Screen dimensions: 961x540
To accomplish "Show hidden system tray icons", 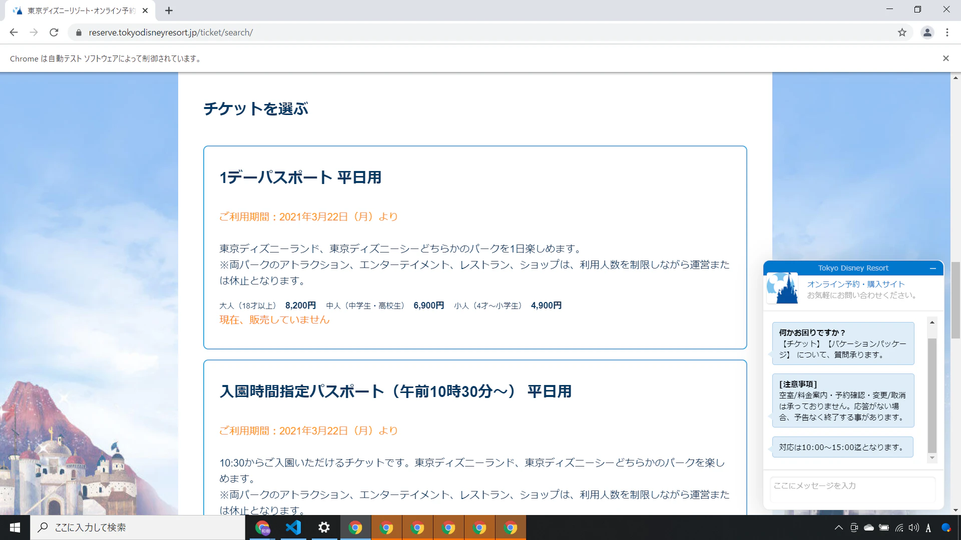I will 839,527.
